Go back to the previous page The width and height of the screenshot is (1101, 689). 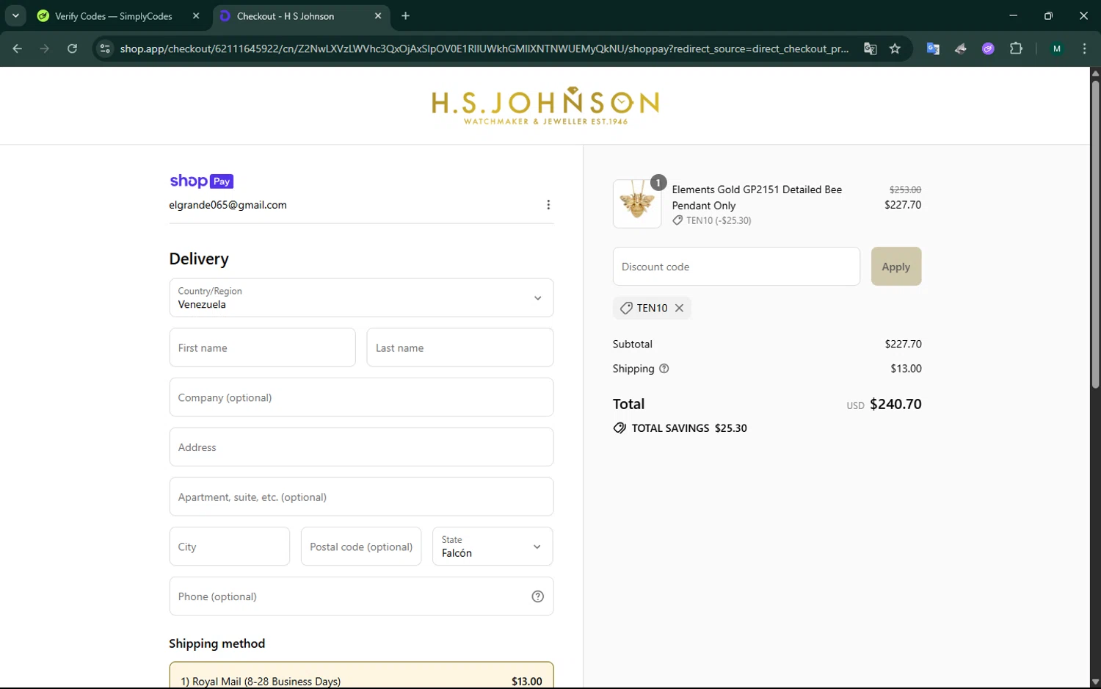(18, 48)
